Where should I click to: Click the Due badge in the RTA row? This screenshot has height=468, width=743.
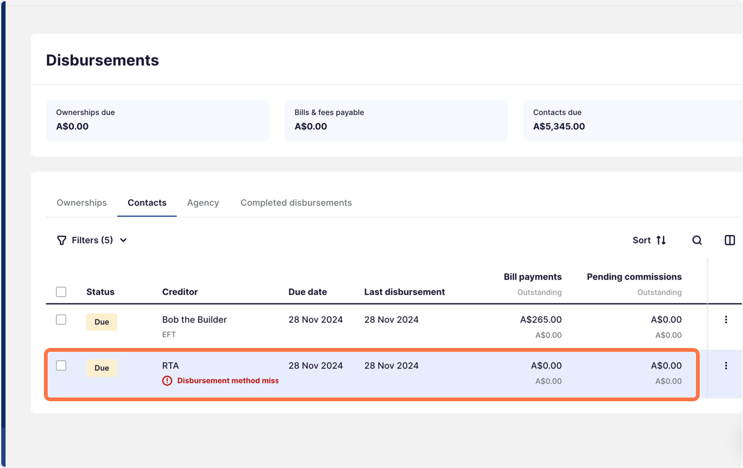[x=102, y=368]
